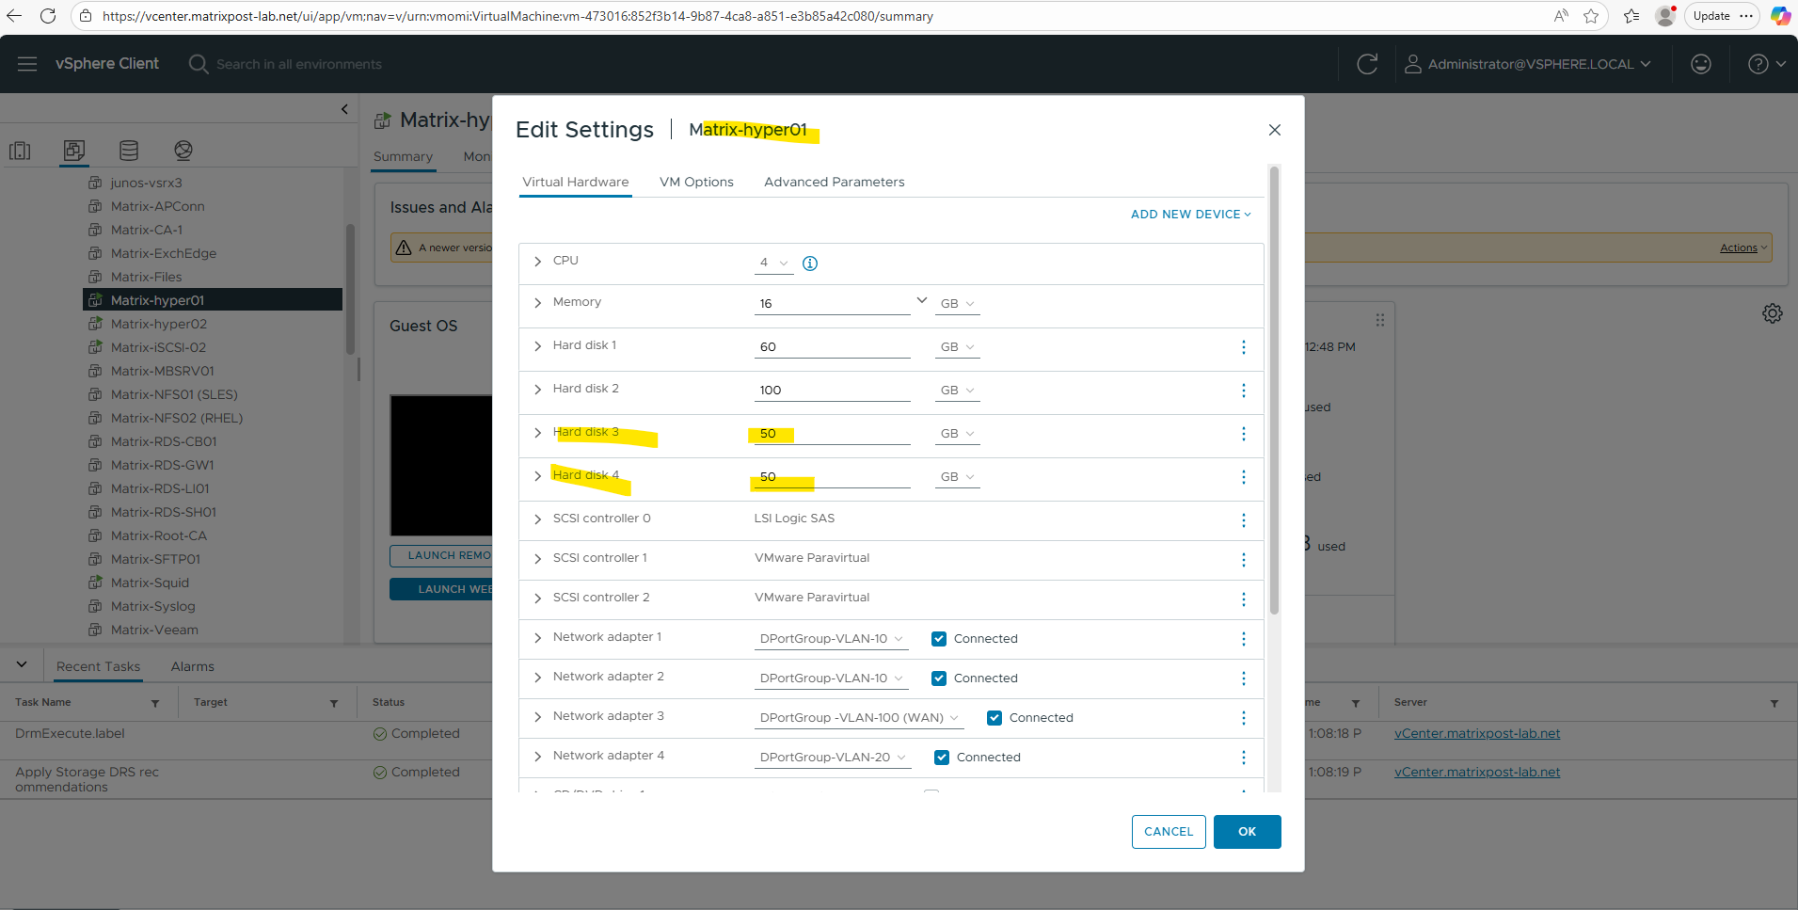Uncheck Connected for Network adapter 1
The width and height of the screenshot is (1798, 910).
[x=939, y=639]
